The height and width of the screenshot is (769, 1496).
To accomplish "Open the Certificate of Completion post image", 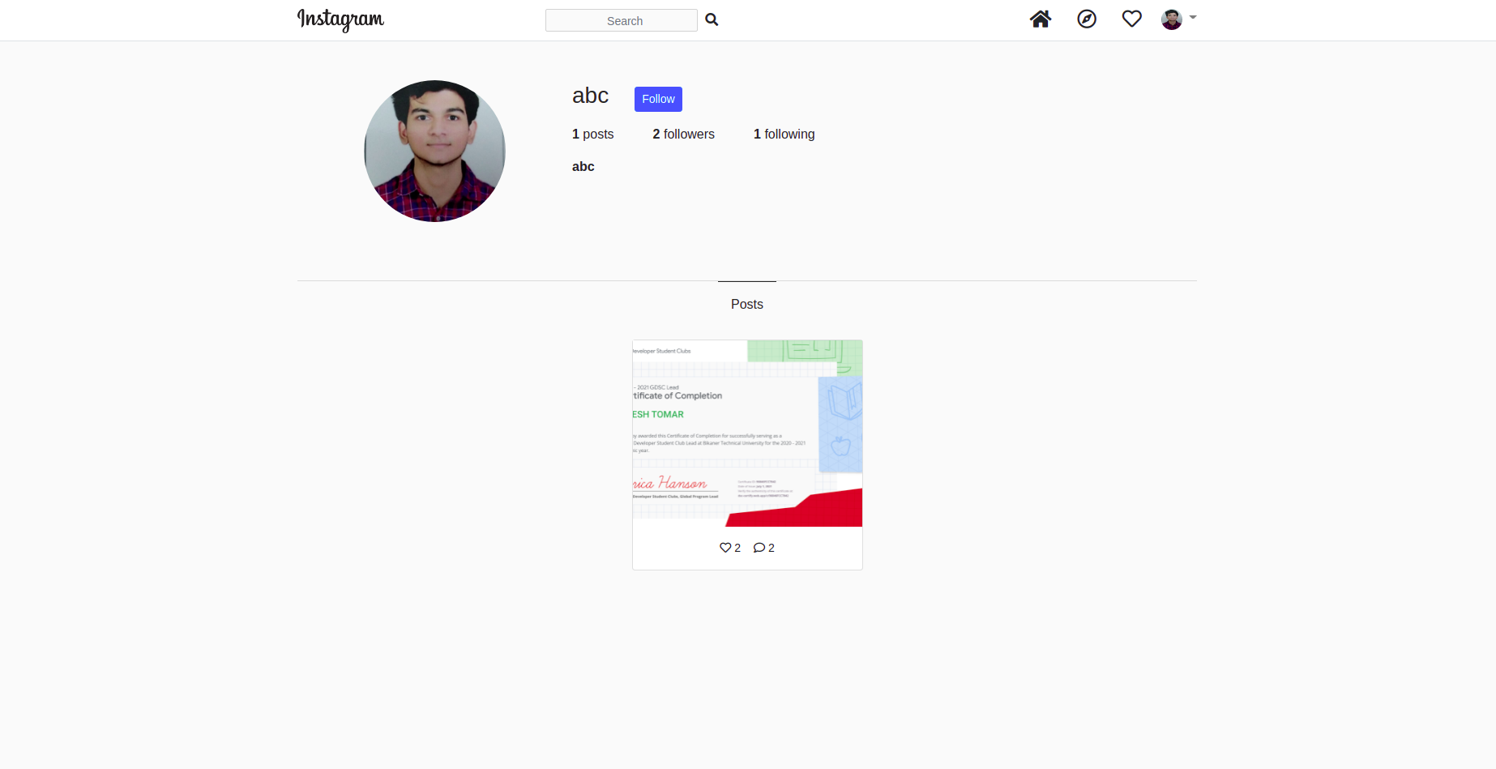I will tap(747, 434).
